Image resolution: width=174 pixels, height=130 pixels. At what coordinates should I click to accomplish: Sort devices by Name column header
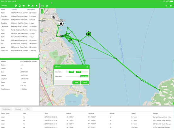(x=3, y=10)
